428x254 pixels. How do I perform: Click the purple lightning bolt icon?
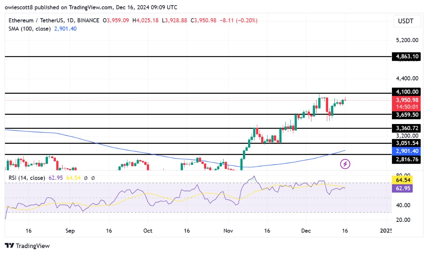(345, 164)
